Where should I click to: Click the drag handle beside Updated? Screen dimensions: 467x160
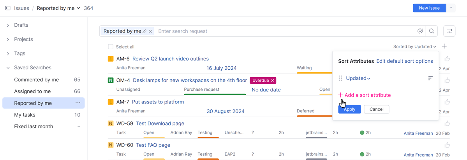tap(340, 78)
